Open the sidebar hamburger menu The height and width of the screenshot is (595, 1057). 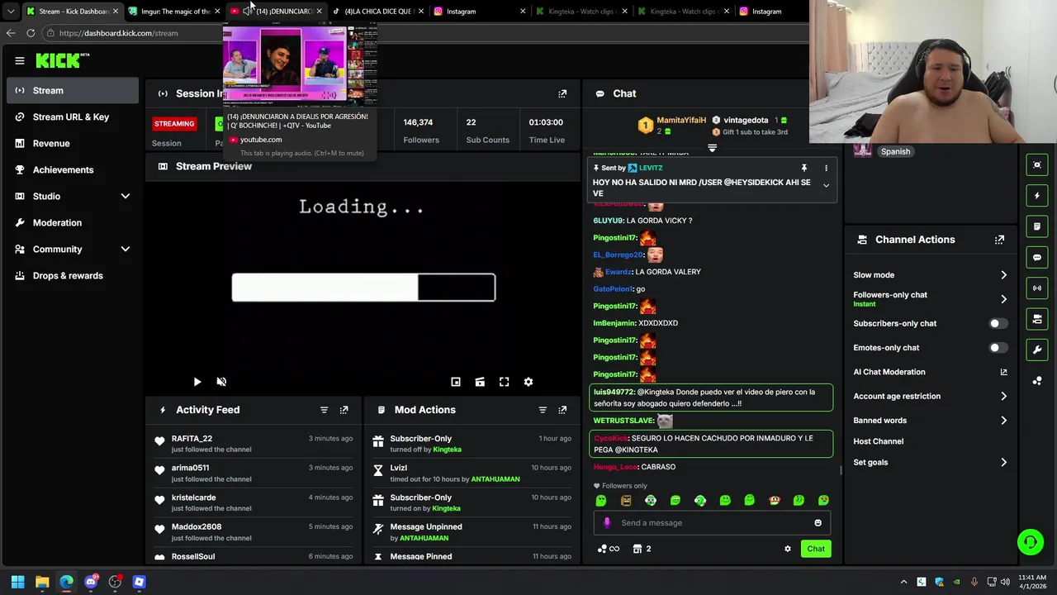[20, 60]
